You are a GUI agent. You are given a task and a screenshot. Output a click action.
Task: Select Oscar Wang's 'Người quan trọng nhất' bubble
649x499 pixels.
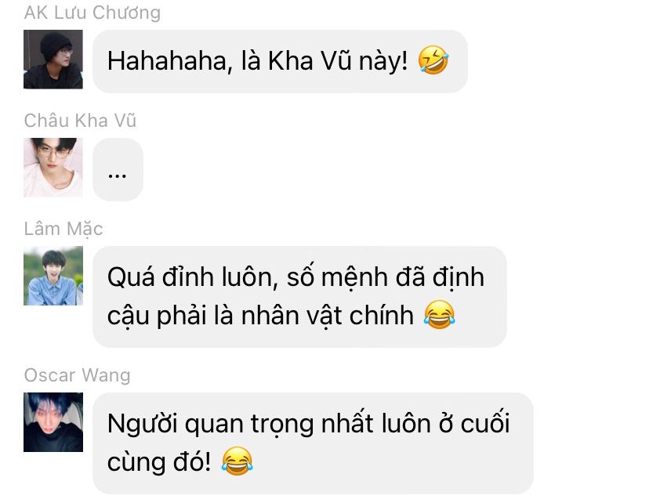click(313, 443)
